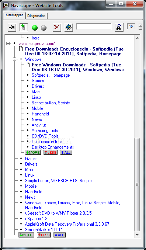Close the Naviscope Website Tools window

point(135,4)
